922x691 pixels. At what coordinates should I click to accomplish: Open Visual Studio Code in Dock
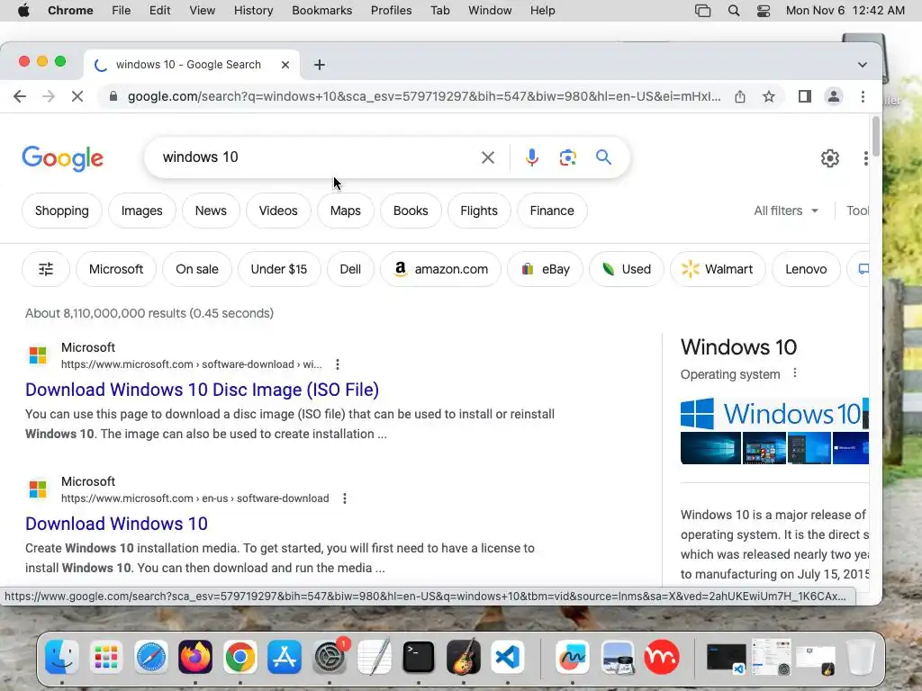coord(508,656)
